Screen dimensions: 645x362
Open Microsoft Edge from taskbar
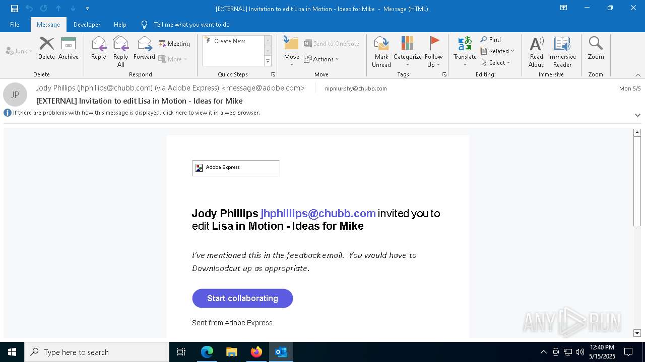click(x=207, y=352)
